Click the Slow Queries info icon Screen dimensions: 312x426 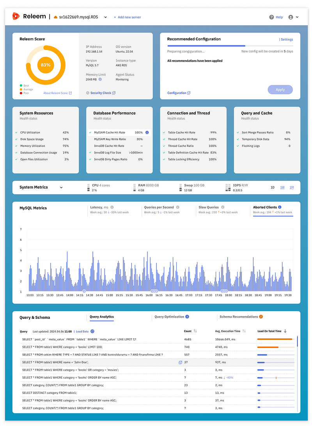pyautogui.click(x=223, y=207)
